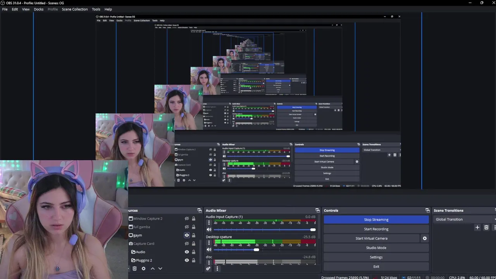Open Settings from Controls panel
Image resolution: width=496 pixels, height=279 pixels.
(x=376, y=257)
